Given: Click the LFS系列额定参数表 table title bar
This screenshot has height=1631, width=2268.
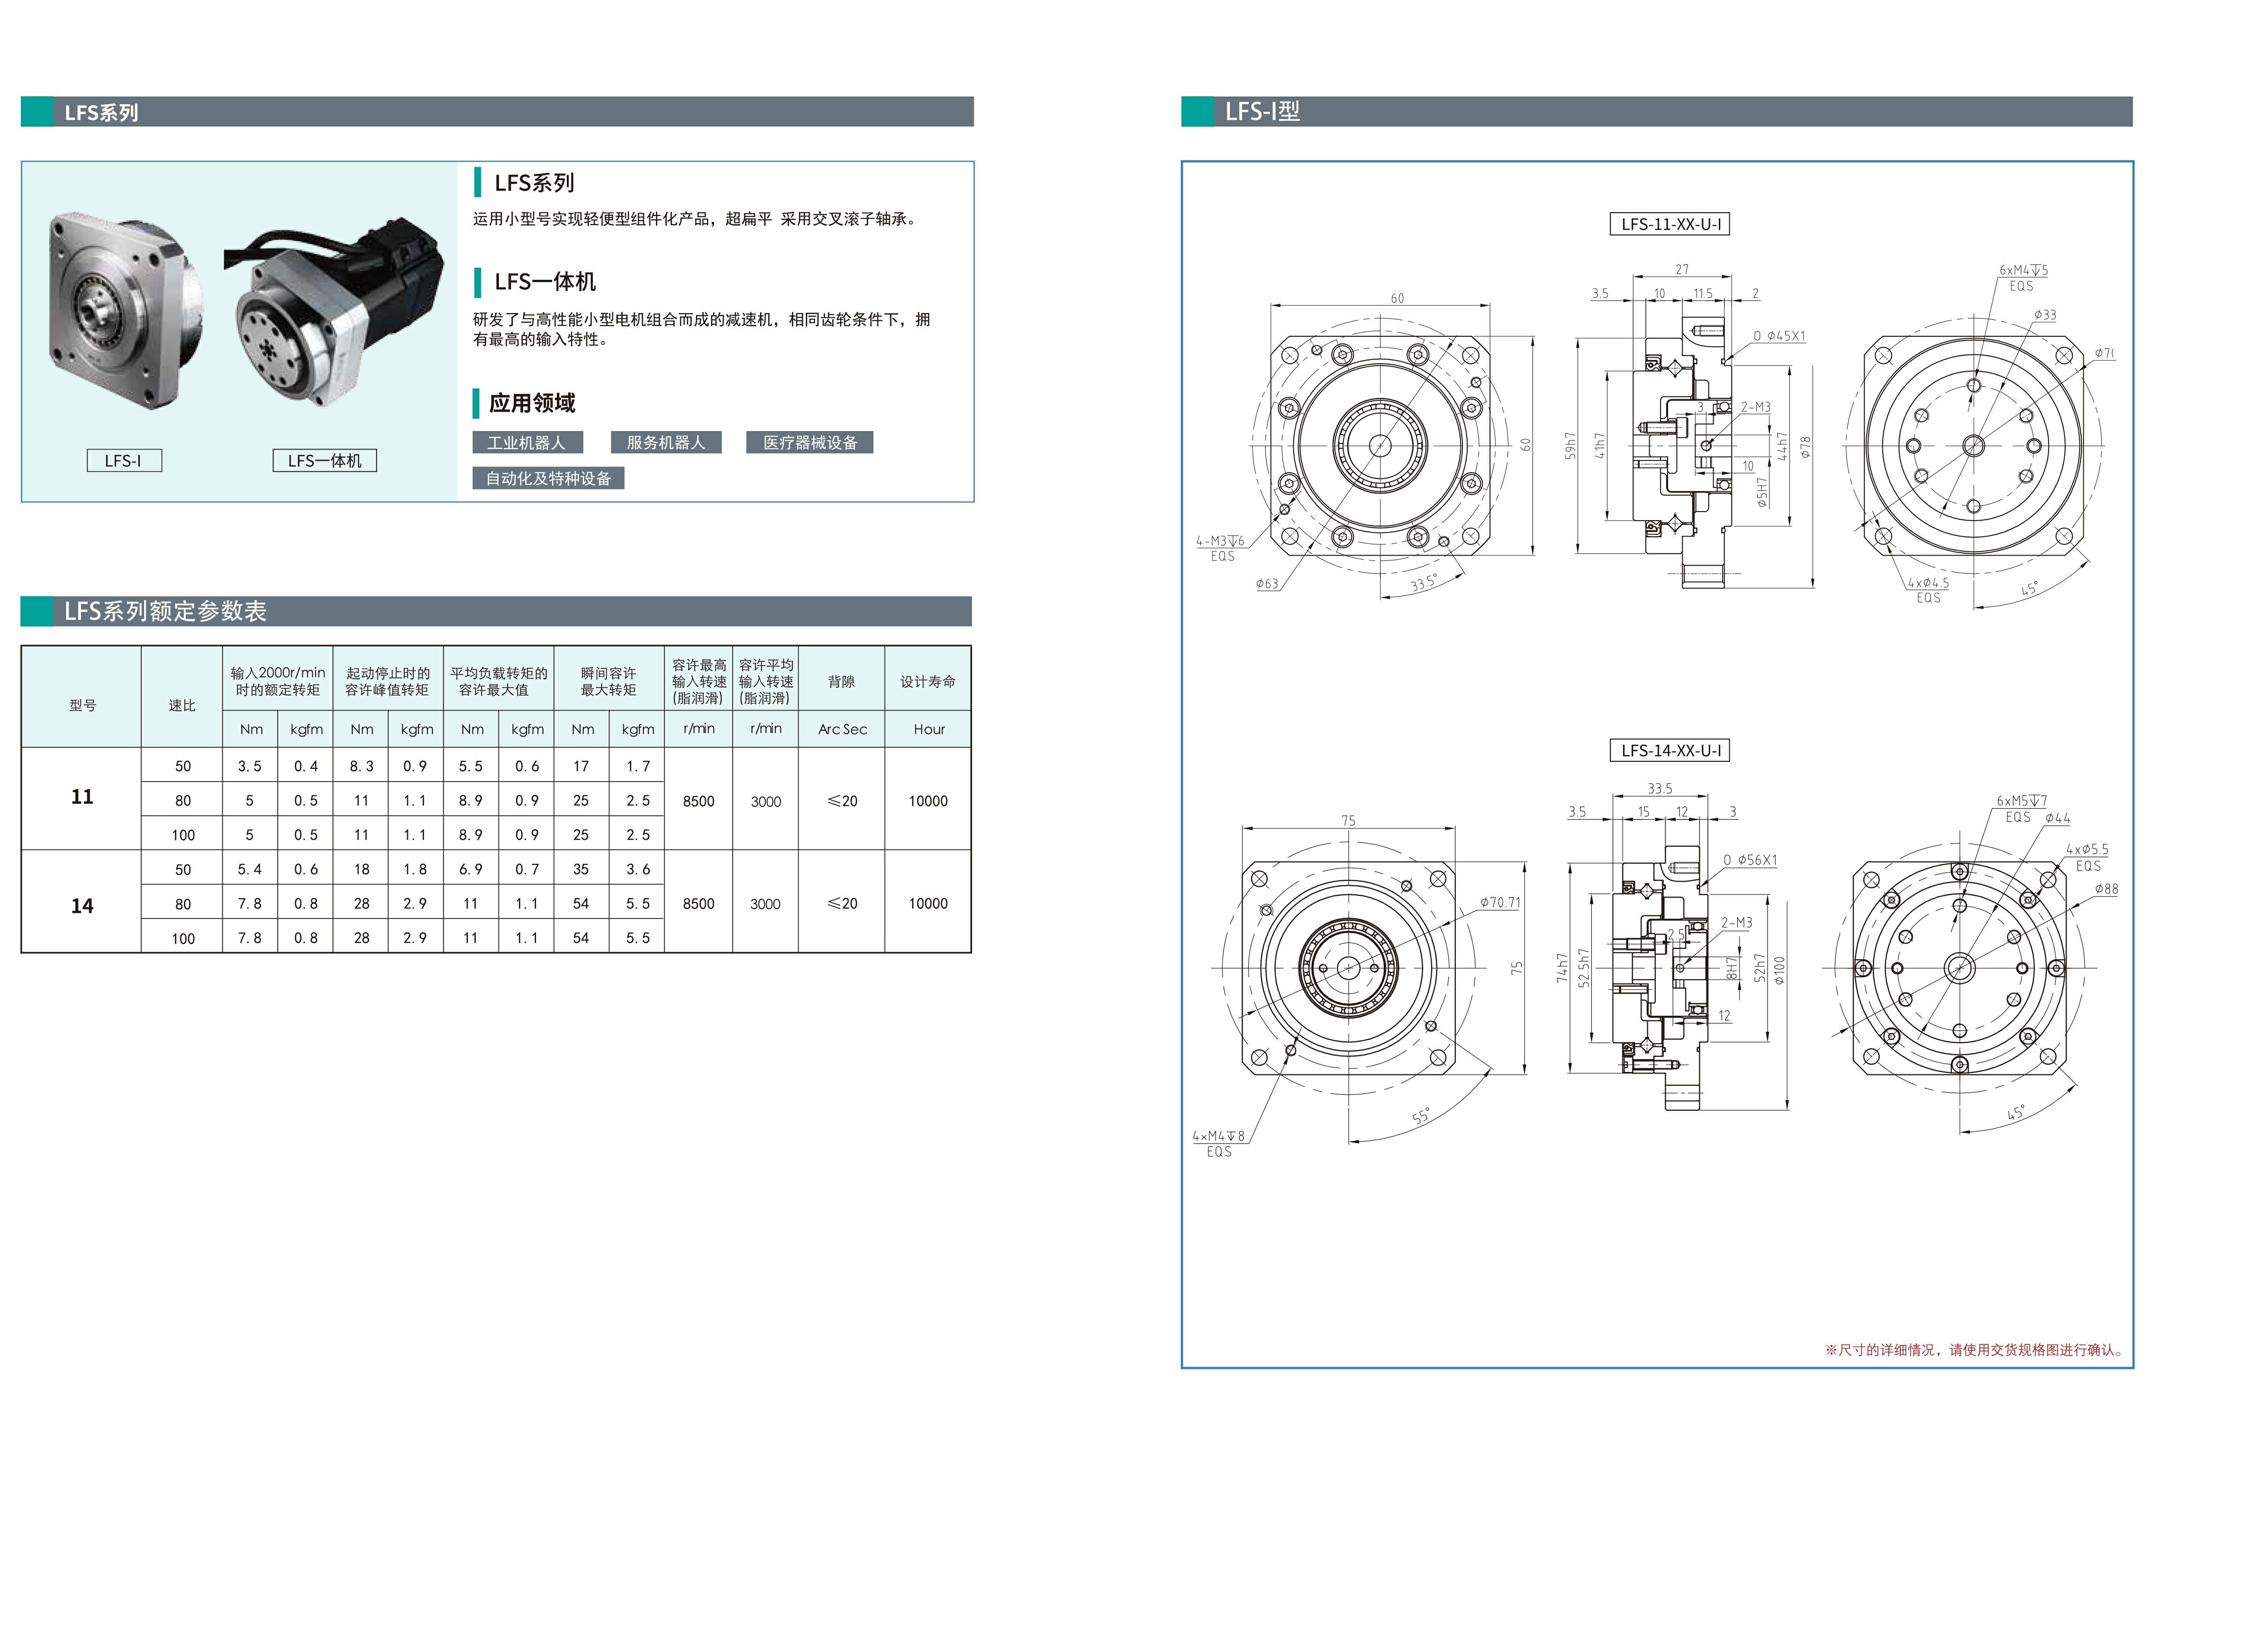Looking at the screenshot, I should (496, 612).
